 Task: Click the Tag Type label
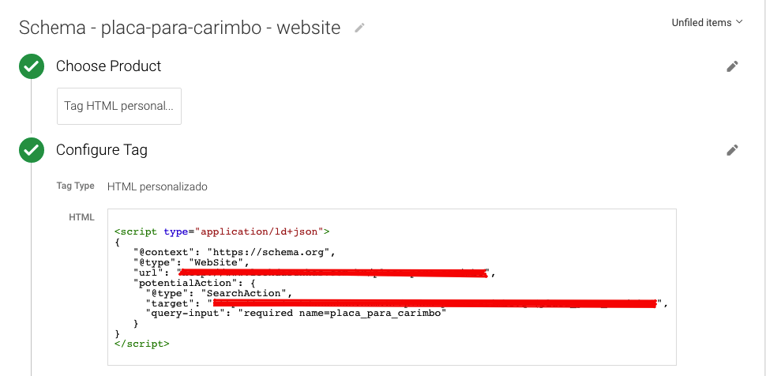[x=75, y=186]
